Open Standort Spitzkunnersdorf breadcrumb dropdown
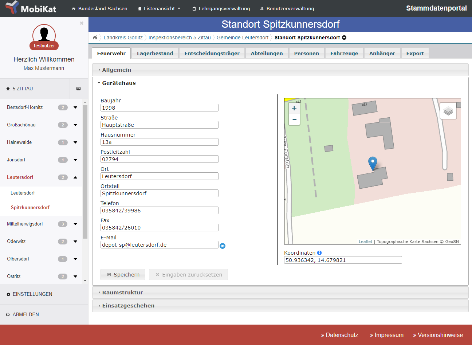This screenshot has width=472, height=345. coord(344,38)
